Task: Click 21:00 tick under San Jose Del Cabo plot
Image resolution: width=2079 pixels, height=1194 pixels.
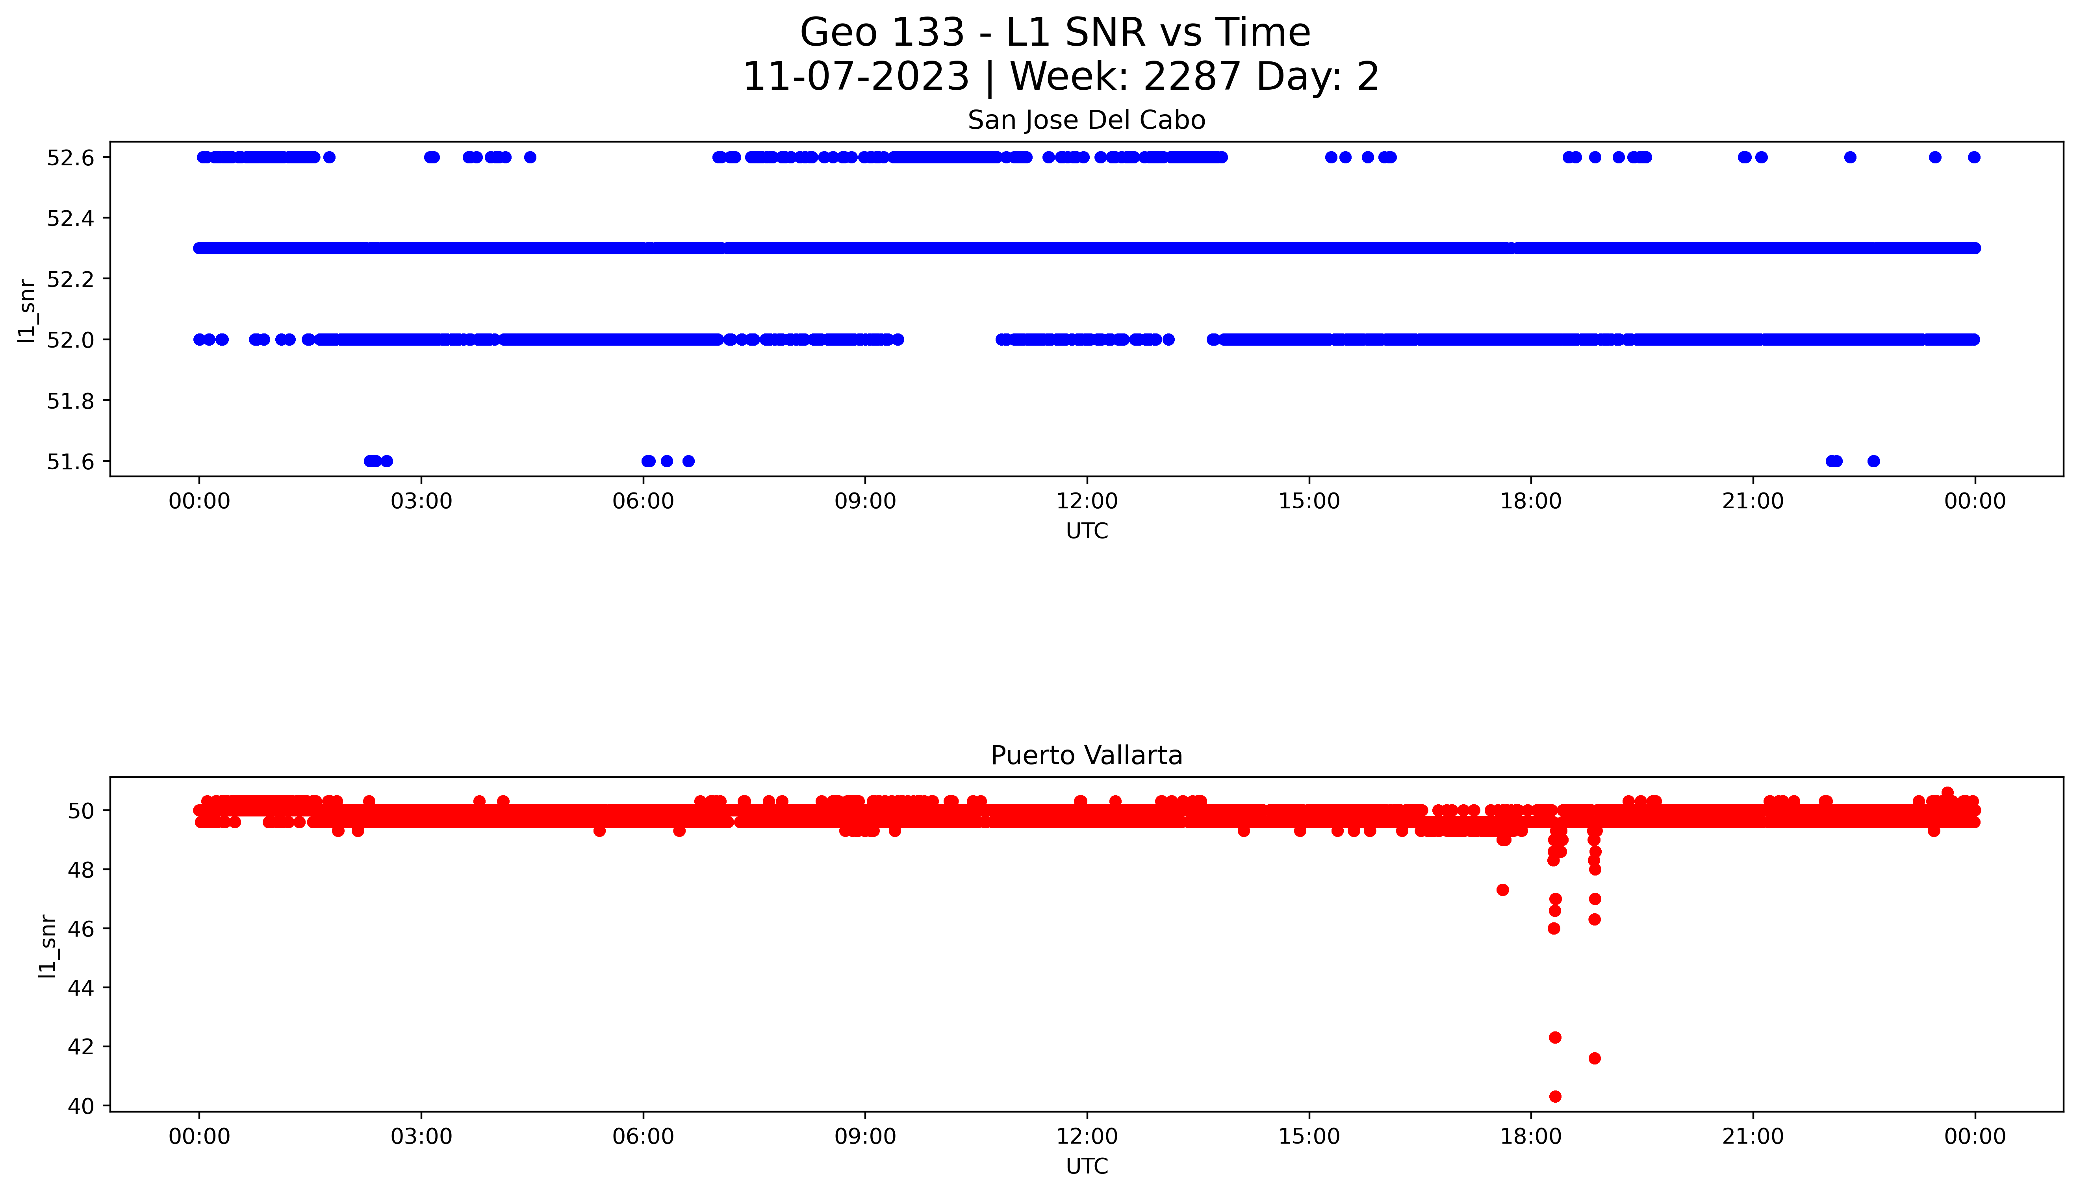Action: 1753,502
